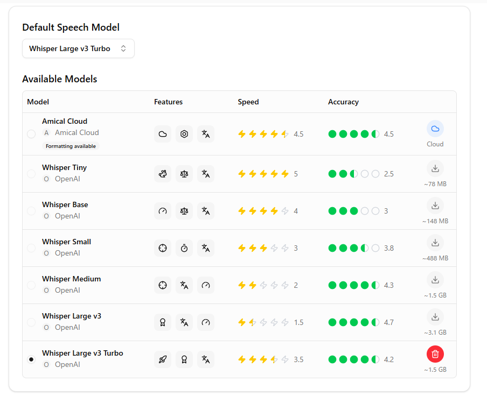The width and height of the screenshot is (487, 403).
Task: Click the Formatting available badge
Action: point(71,146)
